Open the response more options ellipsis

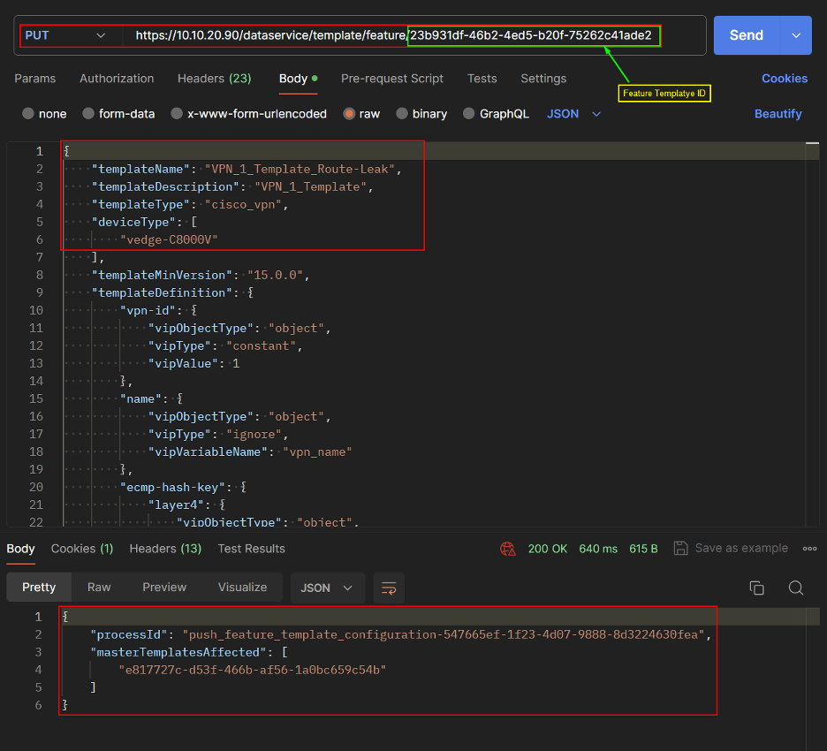809,548
